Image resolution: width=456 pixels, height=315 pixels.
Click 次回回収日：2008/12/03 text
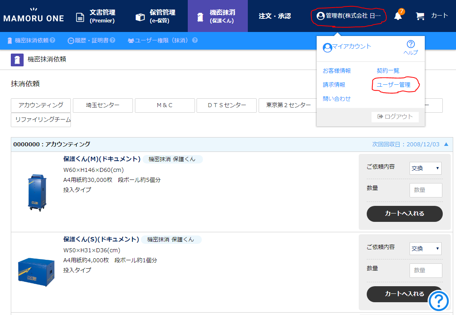(406, 144)
